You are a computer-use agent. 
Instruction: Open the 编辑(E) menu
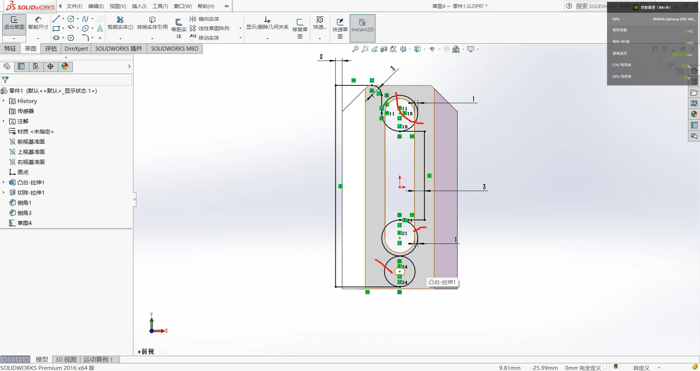[96, 6]
